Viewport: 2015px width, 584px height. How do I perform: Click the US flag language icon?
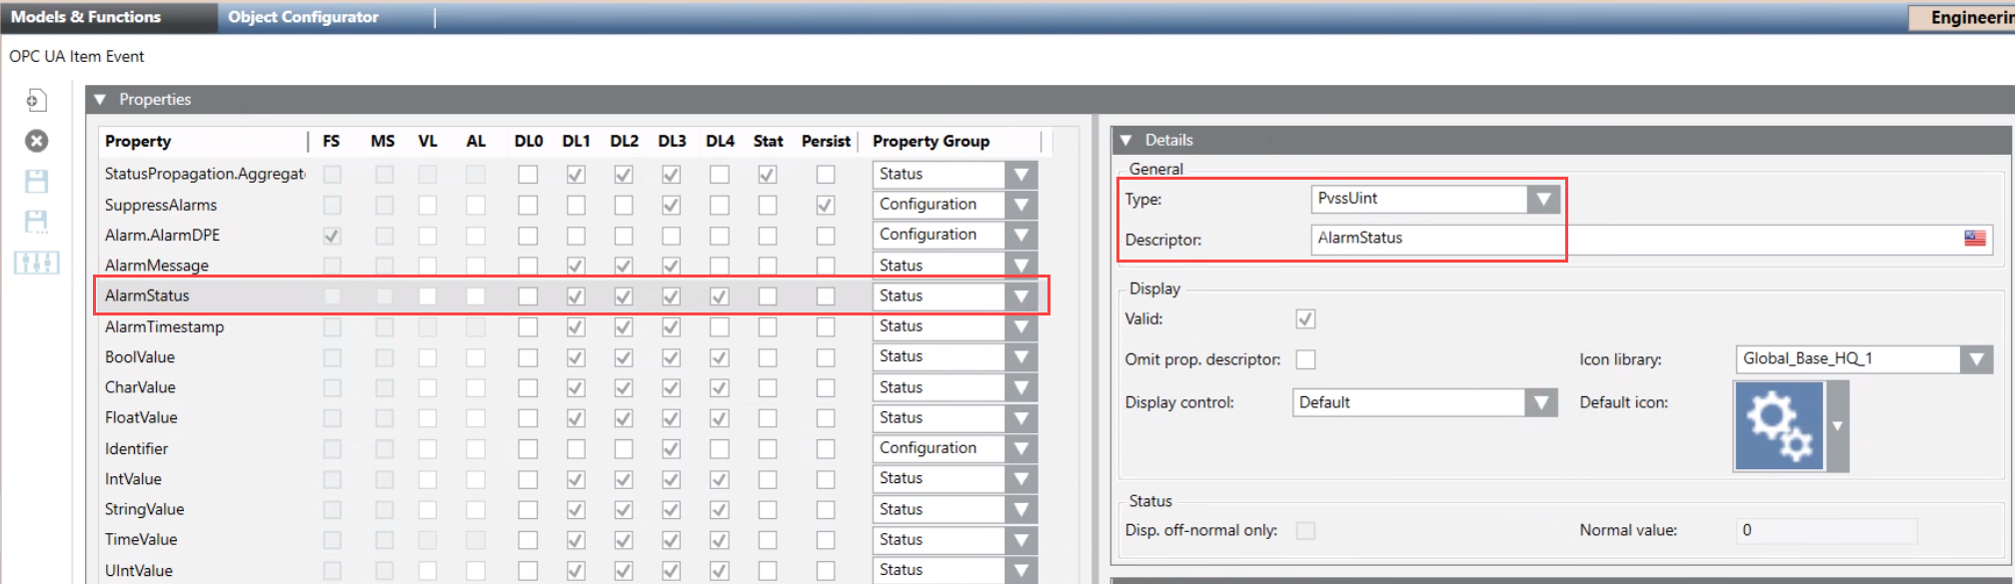(1974, 239)
